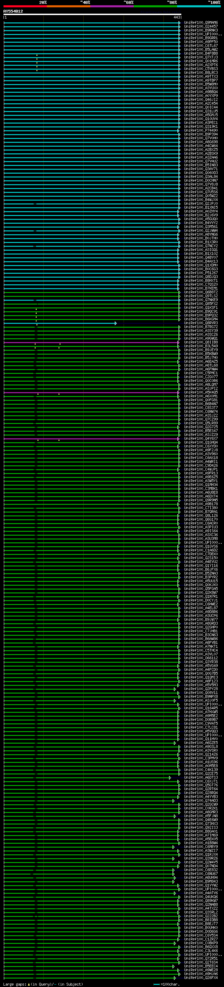
Task: Click the cyan alignment bar for UniRef100_Q7NKE9
Action: tap(92, 300)
